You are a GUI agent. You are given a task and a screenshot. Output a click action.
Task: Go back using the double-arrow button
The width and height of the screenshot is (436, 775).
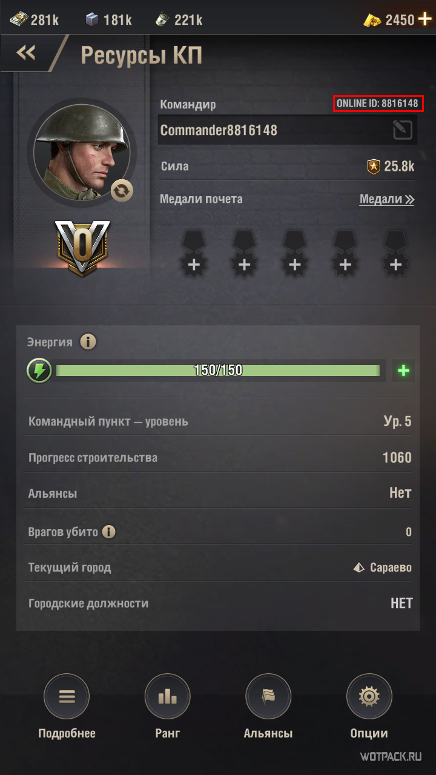[26, 53]
